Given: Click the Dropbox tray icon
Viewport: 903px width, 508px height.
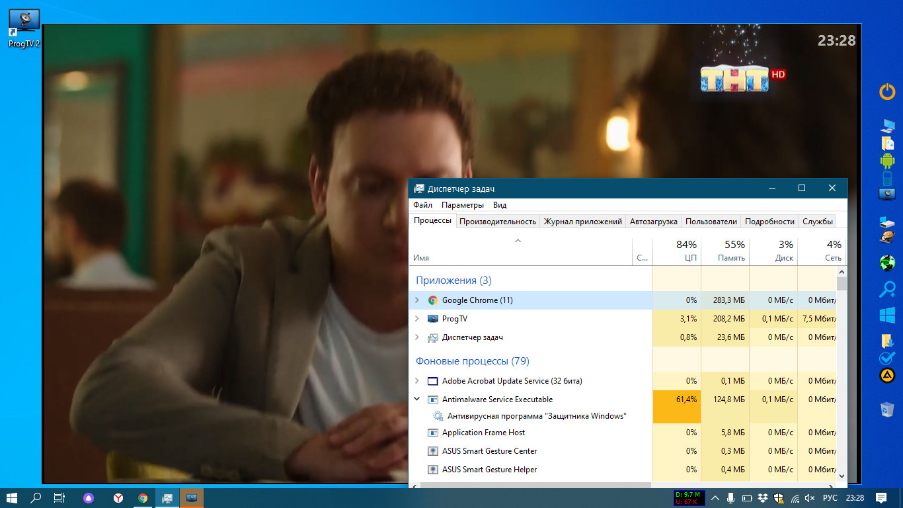Looking at the screenshot, I should point(763,498).
